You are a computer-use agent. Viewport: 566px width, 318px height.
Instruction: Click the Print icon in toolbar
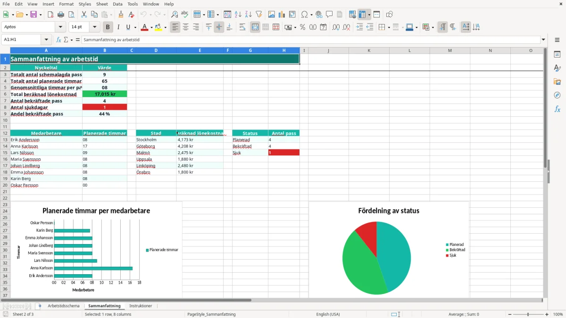pyautogui.click(x=61, y=15)
